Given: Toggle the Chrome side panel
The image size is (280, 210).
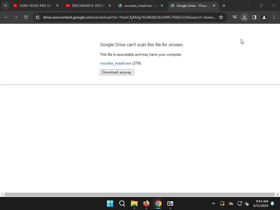Looking at the screenshot, I should (x=254, y=17).
